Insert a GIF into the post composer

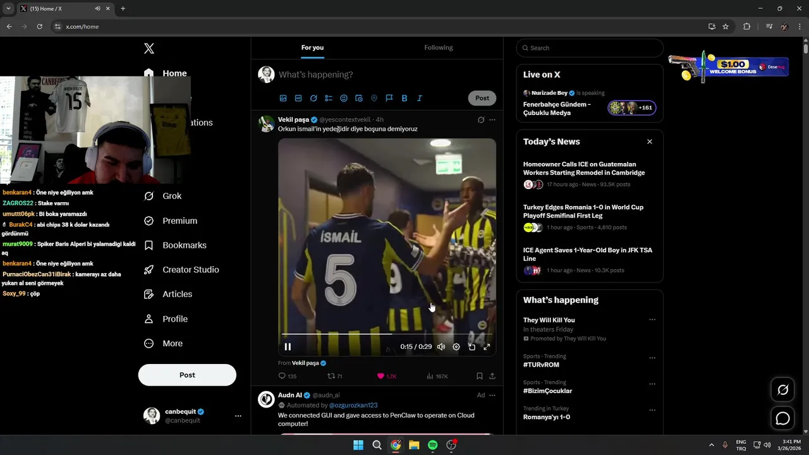click(298, 98)
